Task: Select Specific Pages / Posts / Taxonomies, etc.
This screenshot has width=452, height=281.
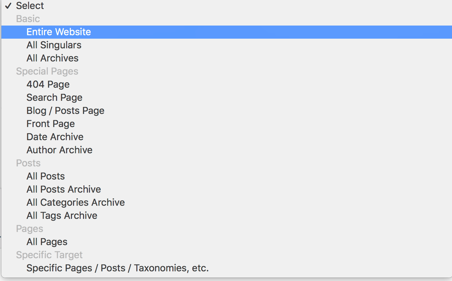Action: [x=117, y=268]
